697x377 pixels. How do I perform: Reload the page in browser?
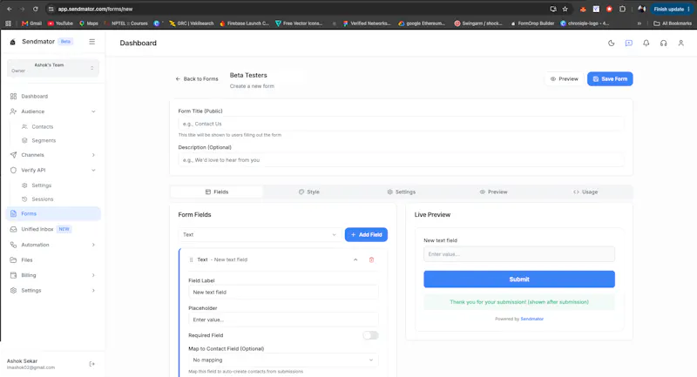point(35,9)
